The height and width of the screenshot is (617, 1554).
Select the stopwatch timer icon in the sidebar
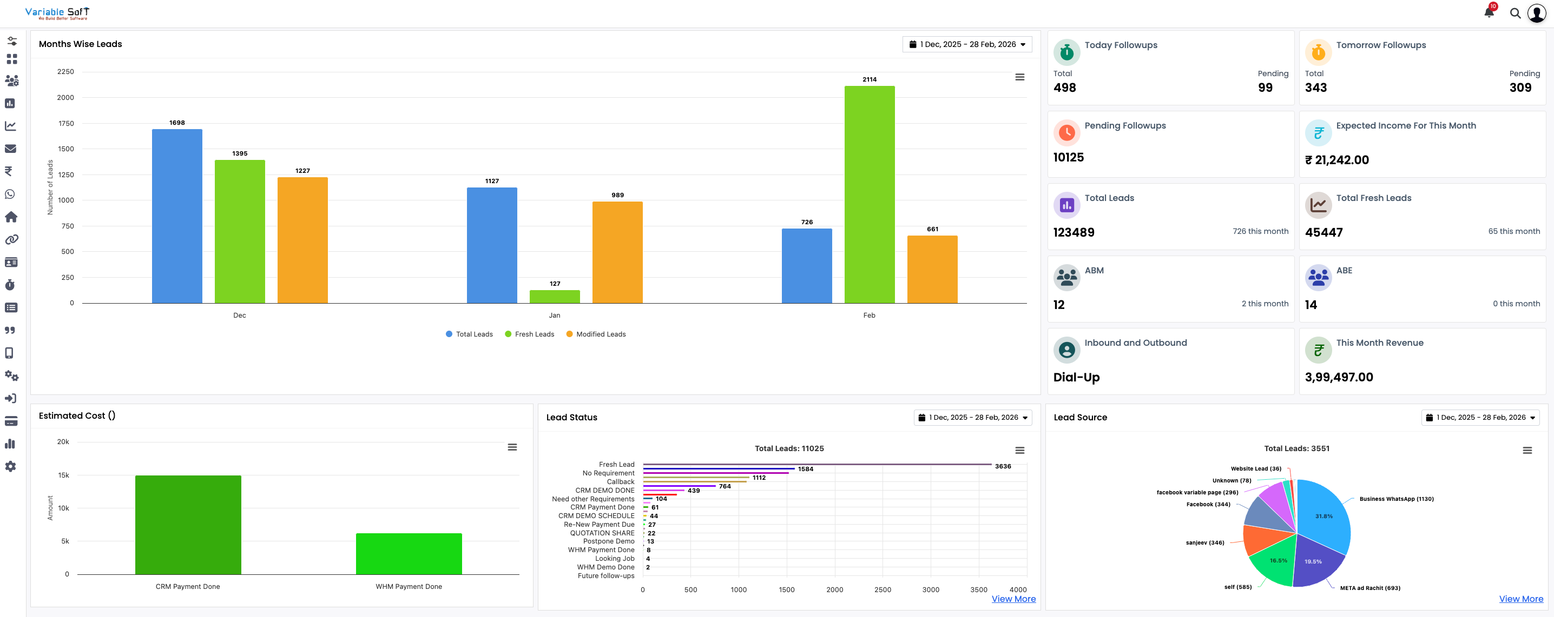[x=10, y=284]
